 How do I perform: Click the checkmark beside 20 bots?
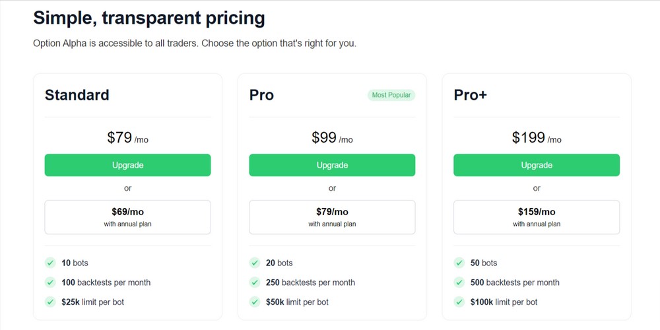click(255, 263)
